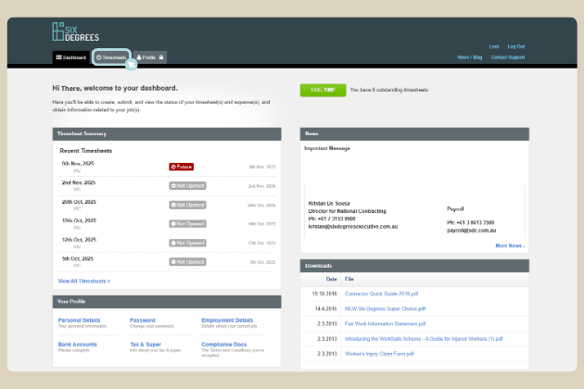Image resolution: width=584 pixels, height=389 pixels.
Task: Open the Dashboard tab
Action: click(x=71, y=57)
